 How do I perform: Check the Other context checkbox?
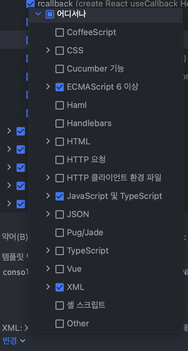pyautogui.click(x=59, y=323)
